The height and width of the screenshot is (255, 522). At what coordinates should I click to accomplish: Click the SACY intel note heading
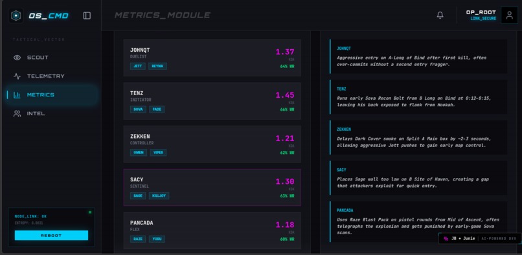[341, 170]
